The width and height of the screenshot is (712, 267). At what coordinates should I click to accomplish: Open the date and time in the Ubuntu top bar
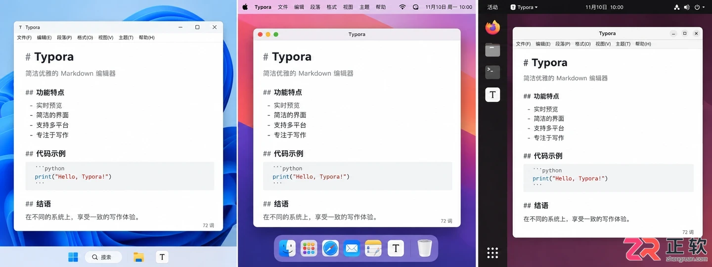[604, 7]
